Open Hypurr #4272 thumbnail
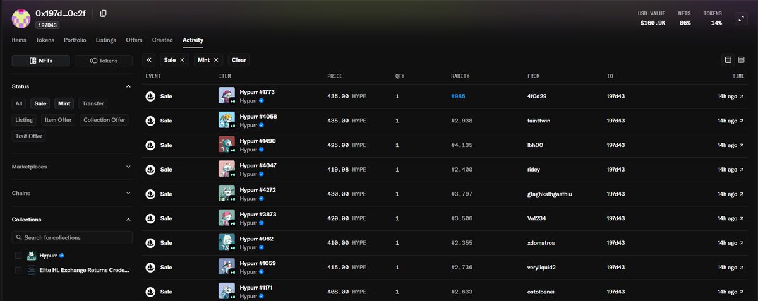 click(x=227, y=193)
